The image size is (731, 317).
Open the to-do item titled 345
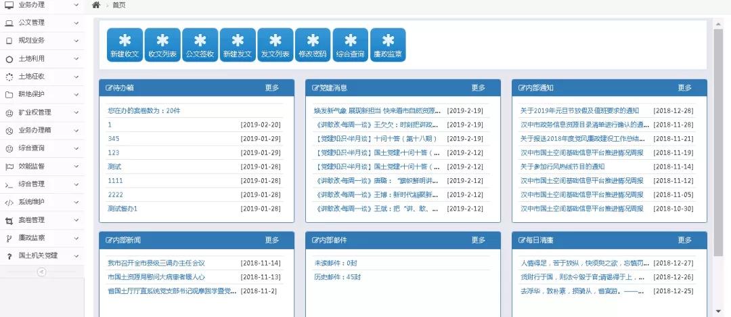[x=113, y=139]
